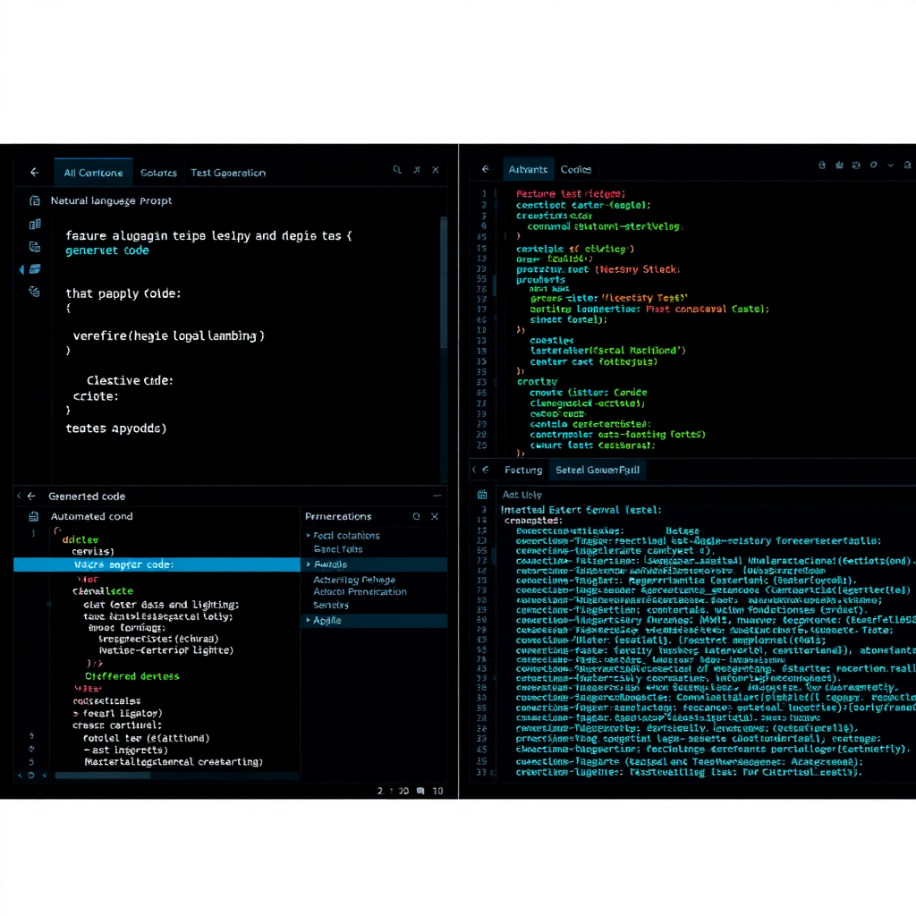The width and height of the screenshot is (916, 916).
Task: Expand the Focal cofations tree item
Action: (x=309, y=535)
